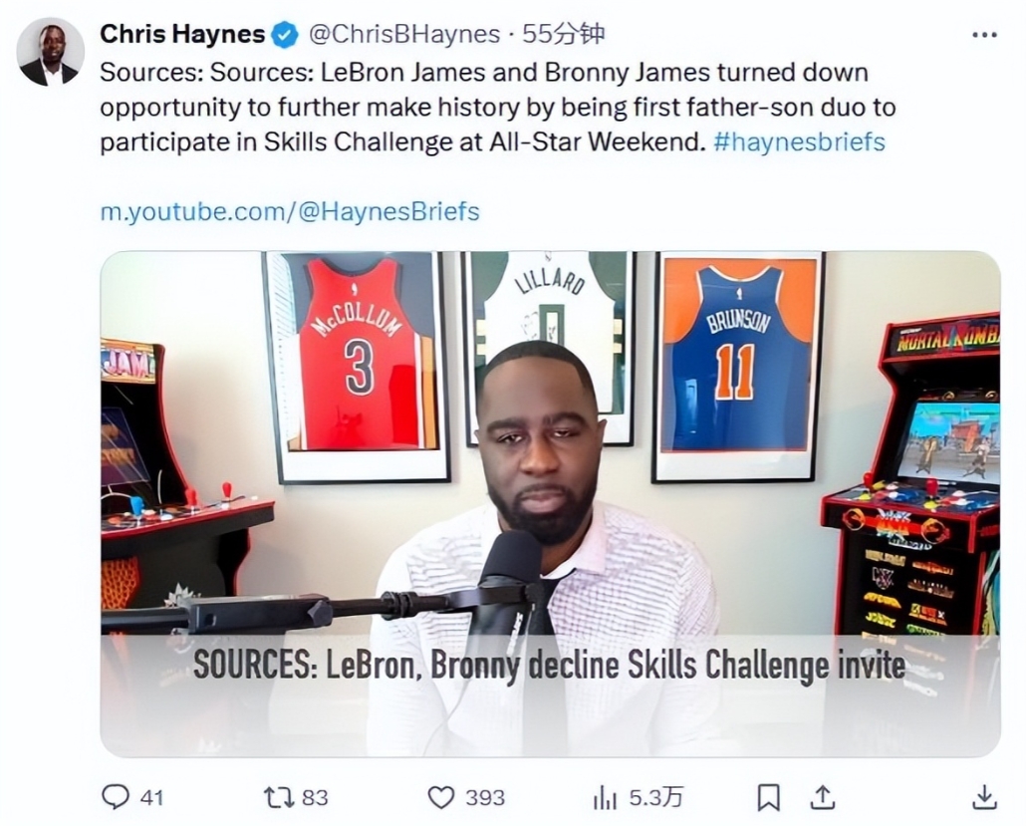The width and height of the screenshot is (1026, 826).
Task: Open the more options ellipsis menu
Action: point(984,35)
